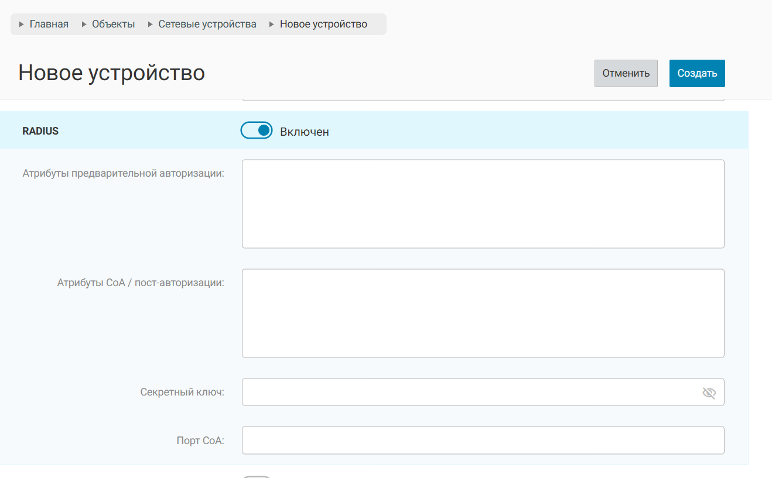The width and height of the screenshot is (772, 478).
Task: Go to Главная in the breadcrumb
Action: pyautogui.click(x=49, y=24)
